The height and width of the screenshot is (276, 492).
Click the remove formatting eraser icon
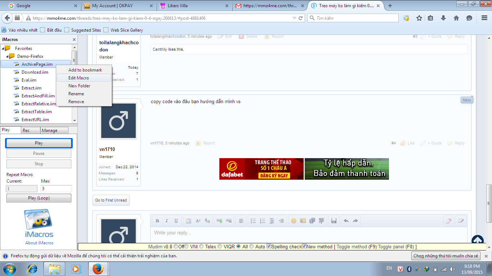(x=448, y=221)
